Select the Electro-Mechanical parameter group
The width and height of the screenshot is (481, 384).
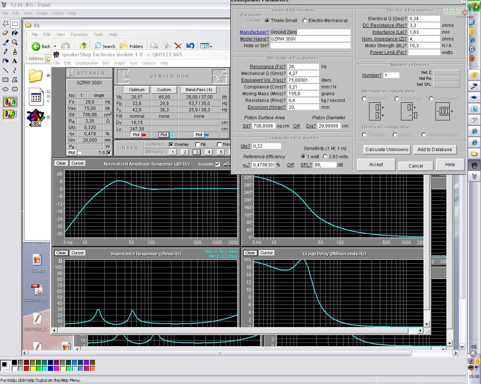(x=305, y=21)
